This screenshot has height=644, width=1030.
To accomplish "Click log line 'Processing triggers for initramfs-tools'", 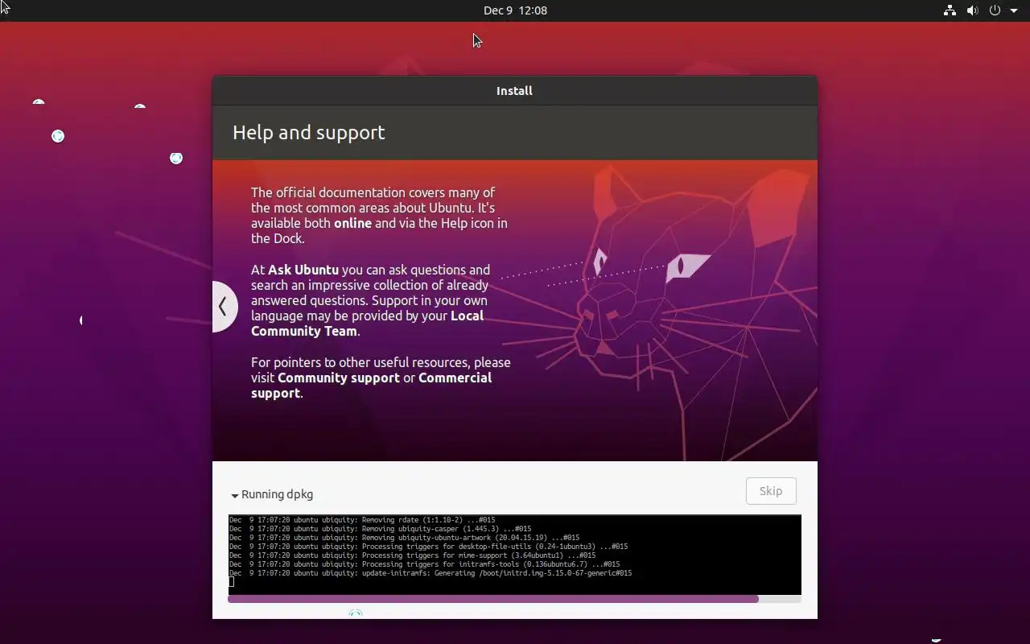I will [424, 564].
